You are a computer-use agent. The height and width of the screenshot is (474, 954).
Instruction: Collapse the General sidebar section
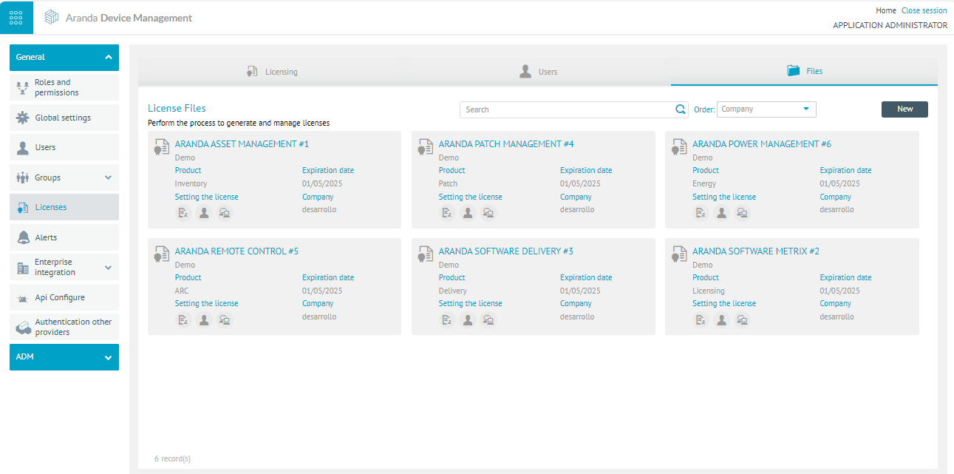point(64,57)
